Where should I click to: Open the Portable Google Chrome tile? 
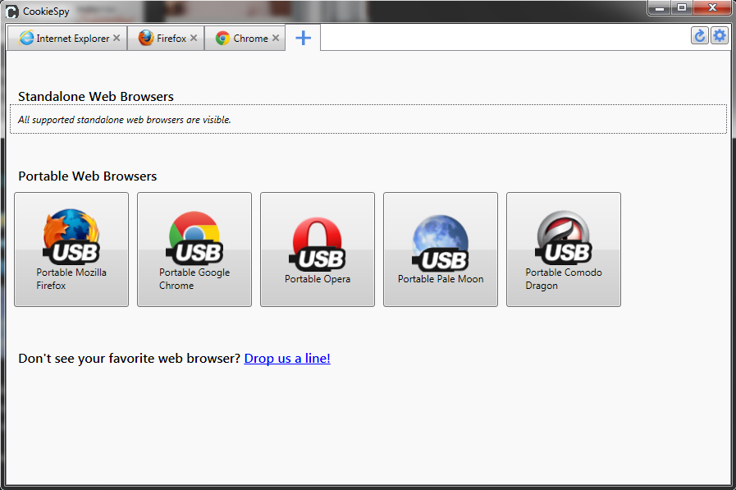coord(194,250)
